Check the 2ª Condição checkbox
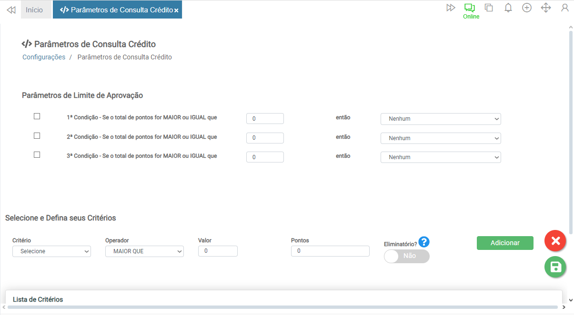Viewport: 574px width, 315px height. coord(37,136)
